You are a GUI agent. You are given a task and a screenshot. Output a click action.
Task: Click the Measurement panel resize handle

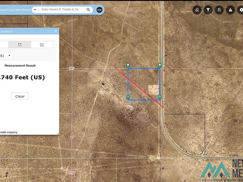(x=58, y=133)
